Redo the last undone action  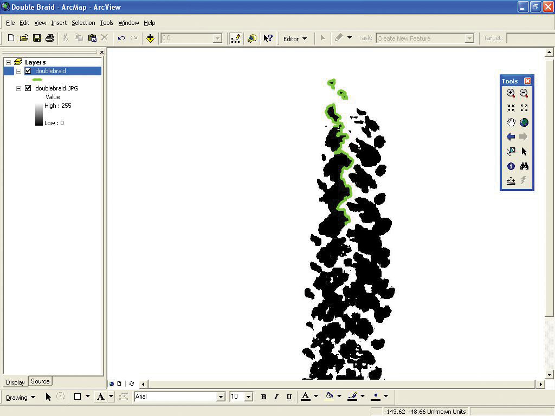[x=134, y=38]
